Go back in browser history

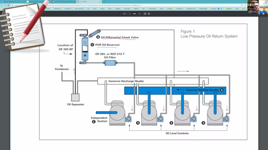click(2, 5)
